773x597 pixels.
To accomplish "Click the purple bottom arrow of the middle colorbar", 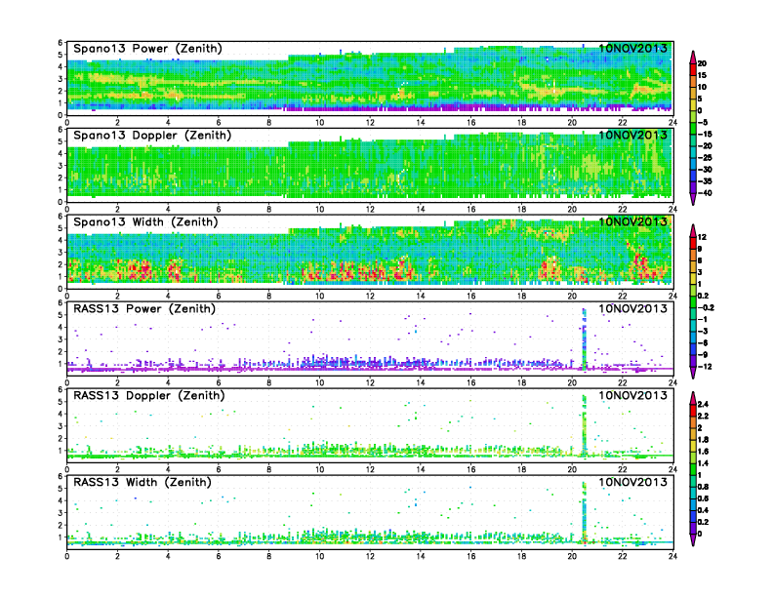I will 693,373.
